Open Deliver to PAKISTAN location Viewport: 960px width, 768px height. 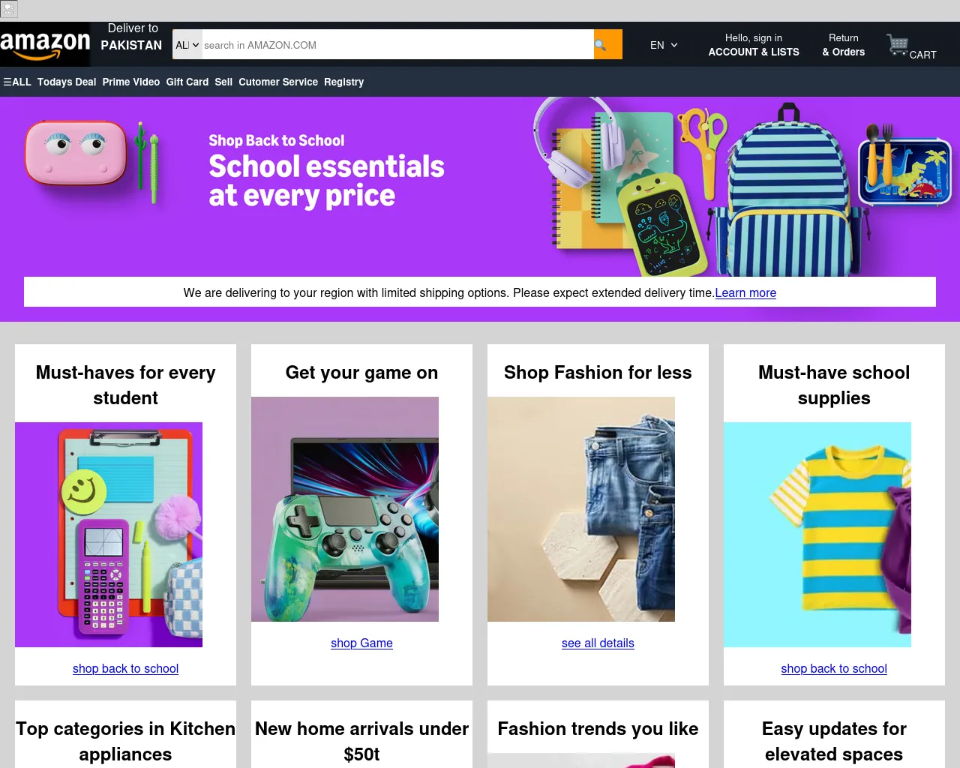pyautogui.click(x=132, y=37)
